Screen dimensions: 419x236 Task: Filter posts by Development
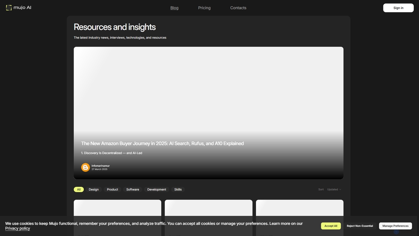tap(157, 189)
